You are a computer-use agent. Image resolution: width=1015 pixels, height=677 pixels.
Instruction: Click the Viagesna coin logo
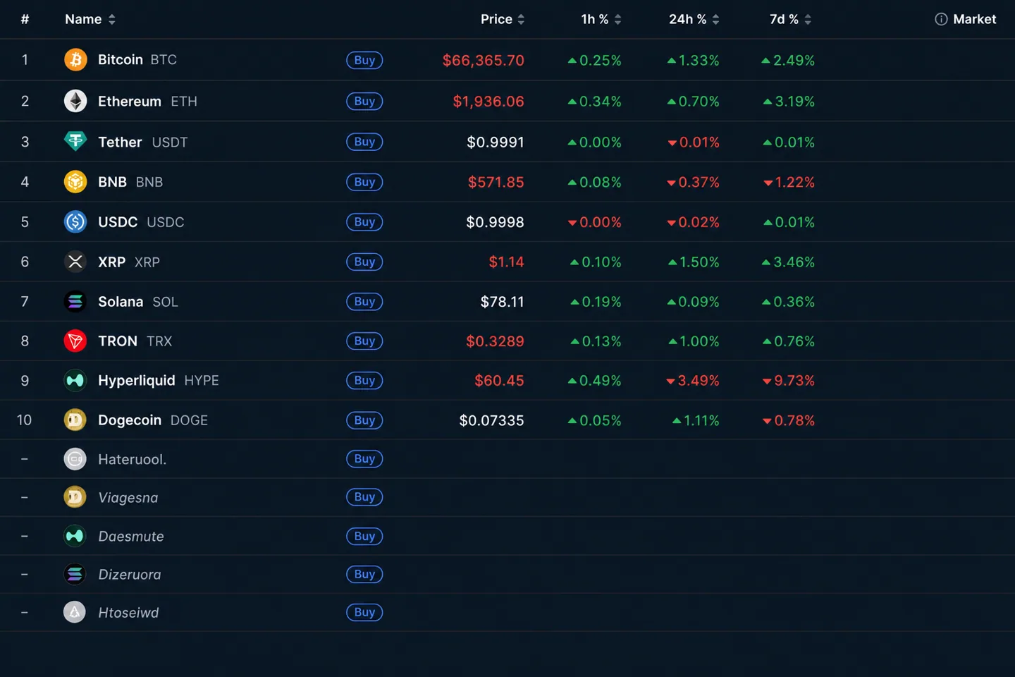tap(75, 497)
